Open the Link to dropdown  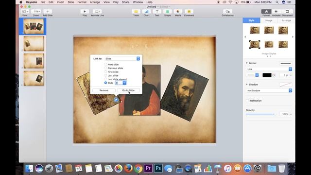pos(122,58)
